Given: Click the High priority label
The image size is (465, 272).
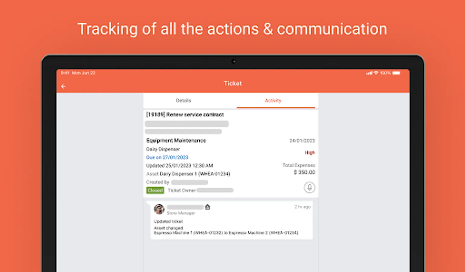Looking at the screenshot, I should coord(310,153).
